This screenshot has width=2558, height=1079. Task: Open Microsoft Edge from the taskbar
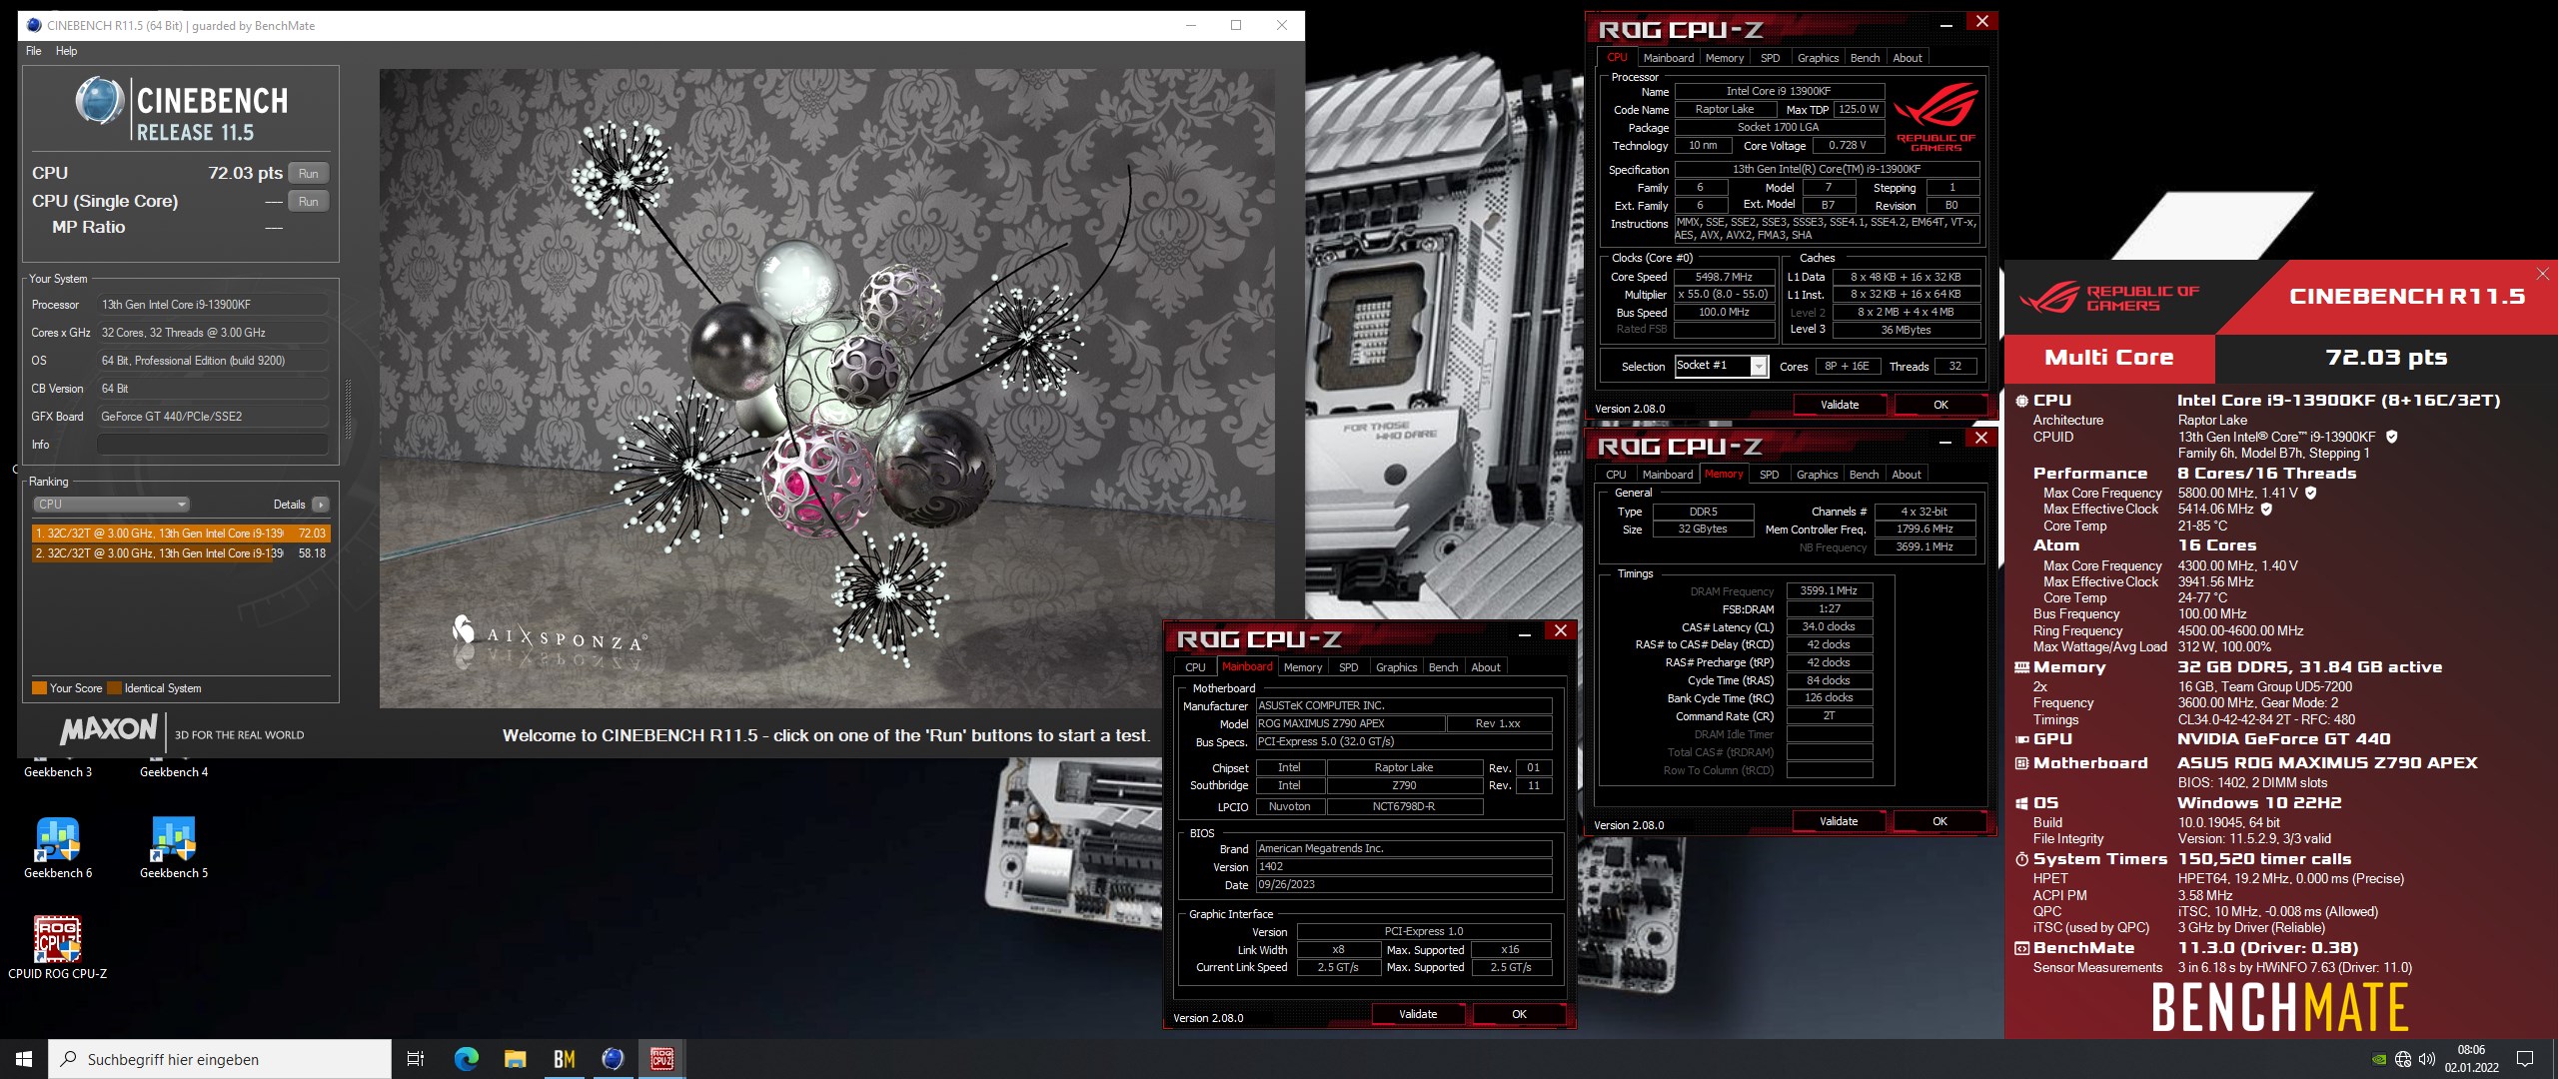click(x=466, y=1059)
